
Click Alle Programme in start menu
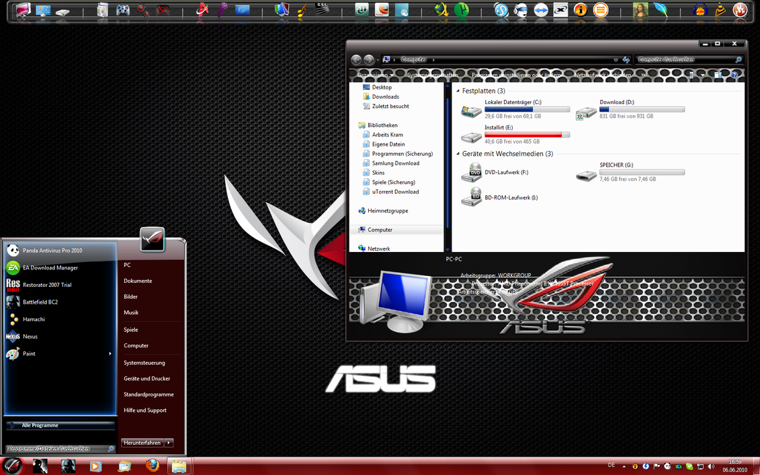click(60, 425)
